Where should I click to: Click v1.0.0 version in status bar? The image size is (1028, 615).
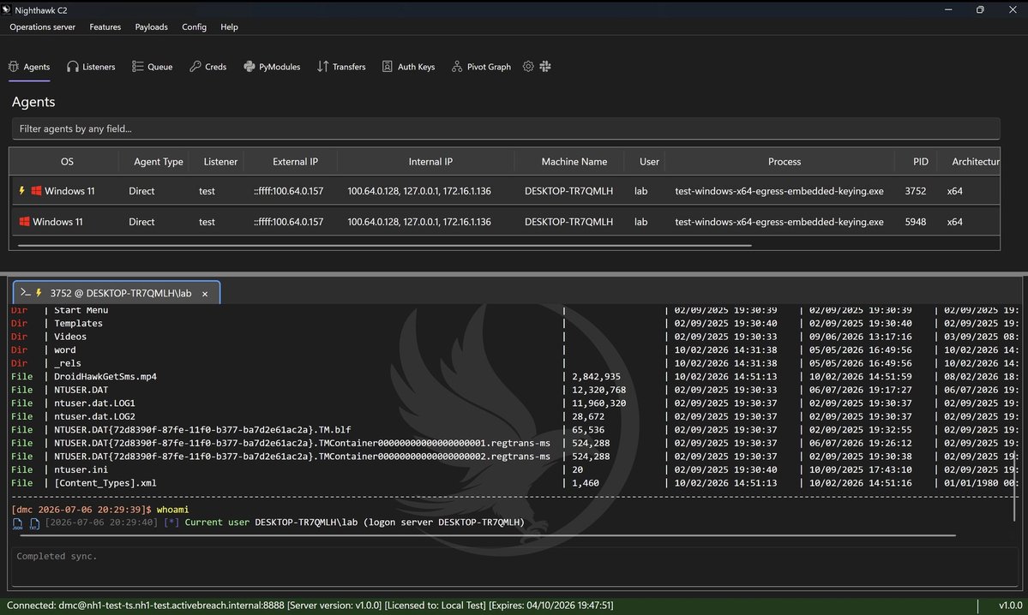coord(1010,606)
